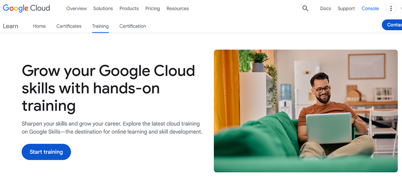
Task: Expand the Resources navigation menu
Action: [x=177, y=8]
